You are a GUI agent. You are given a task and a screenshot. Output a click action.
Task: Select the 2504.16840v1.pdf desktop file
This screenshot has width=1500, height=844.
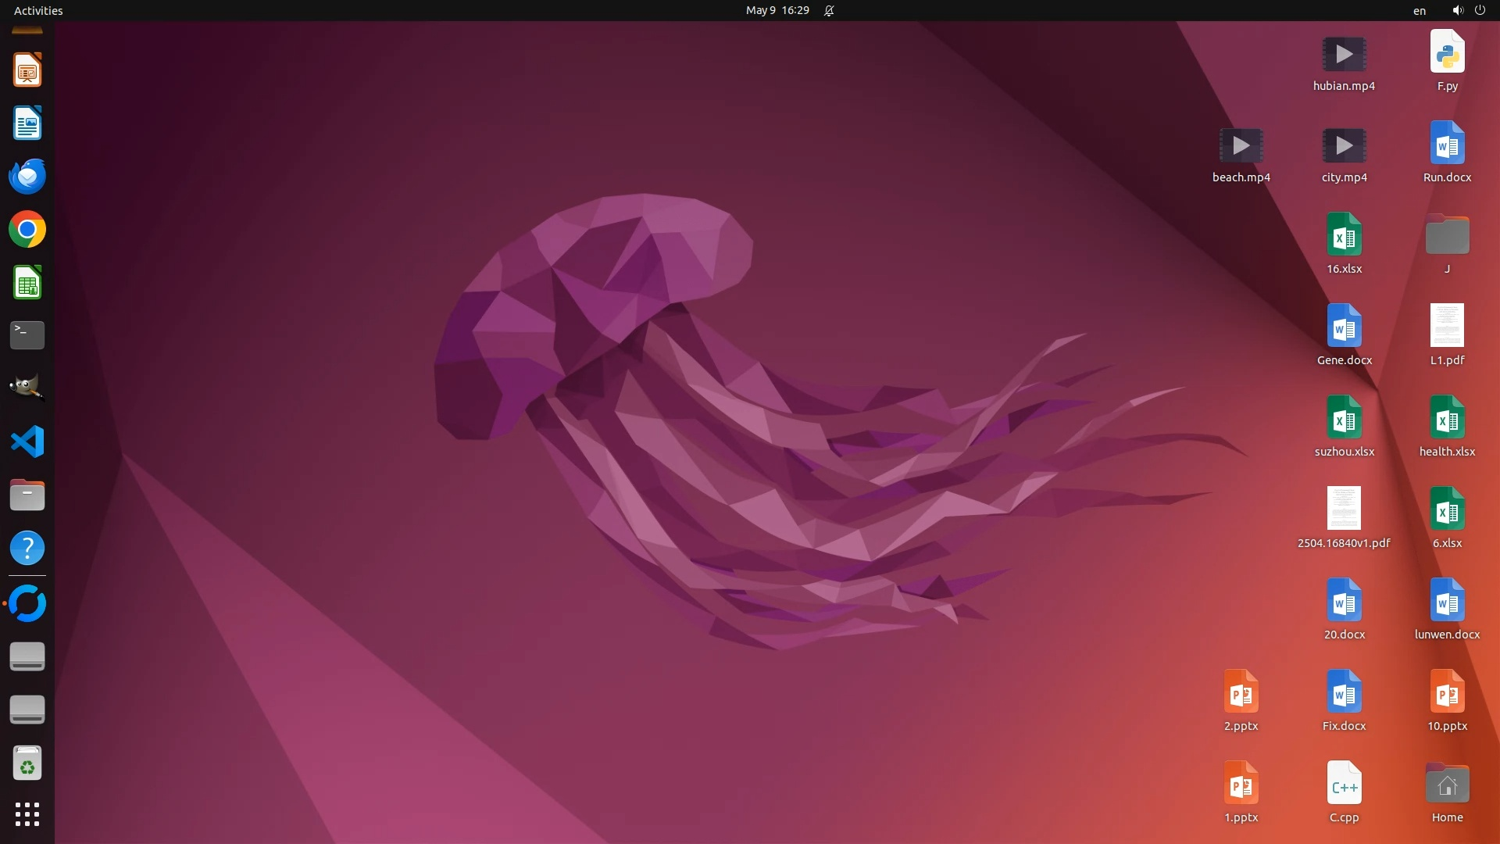coord(1344,510)
